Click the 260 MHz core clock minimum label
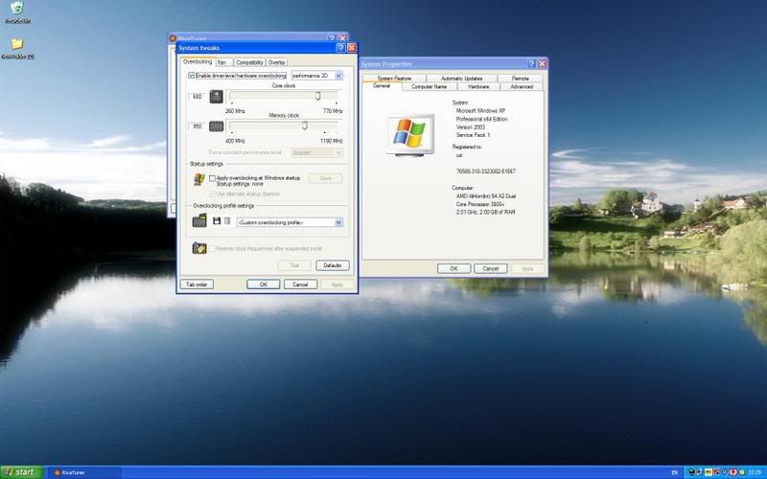The width and height of the screenshot is (767, 479). coord(235,111)
